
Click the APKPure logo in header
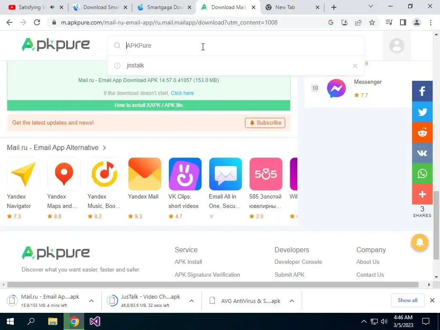pyautogui.click(x=55, y=45)
